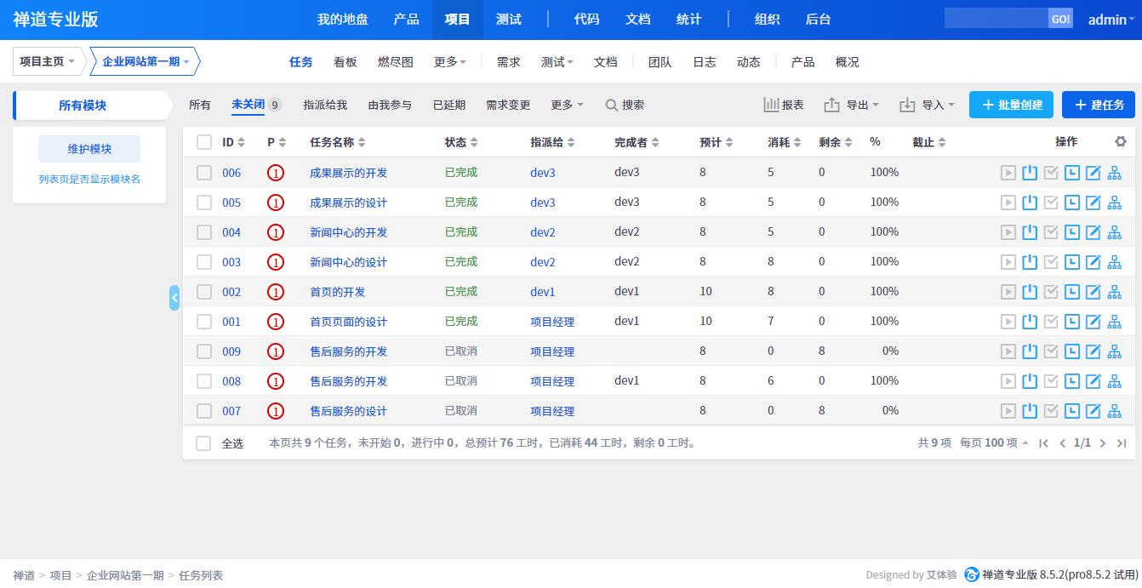Click the 建任务 create task button
Viewport: 1142px width, 588px height.
click(x=1099, y=105)
